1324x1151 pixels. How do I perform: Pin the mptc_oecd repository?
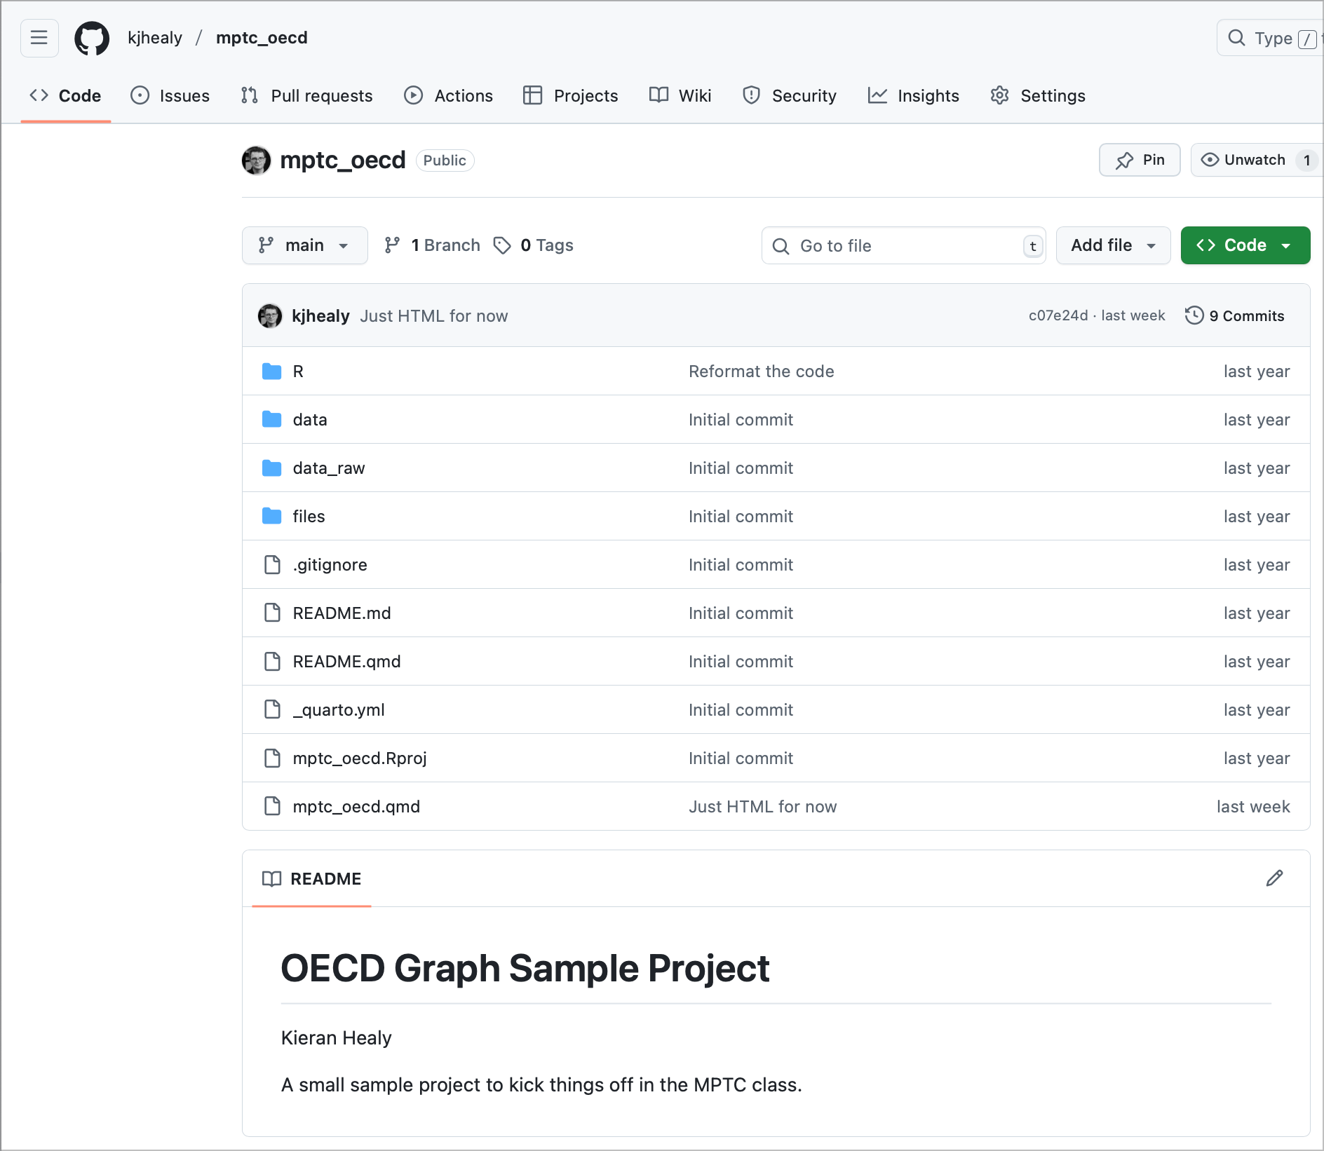click(1140, 160)
